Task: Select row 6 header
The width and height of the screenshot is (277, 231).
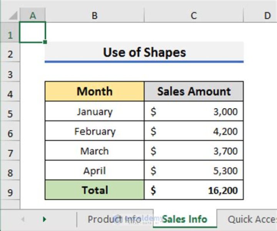Action: pos(10,131)
